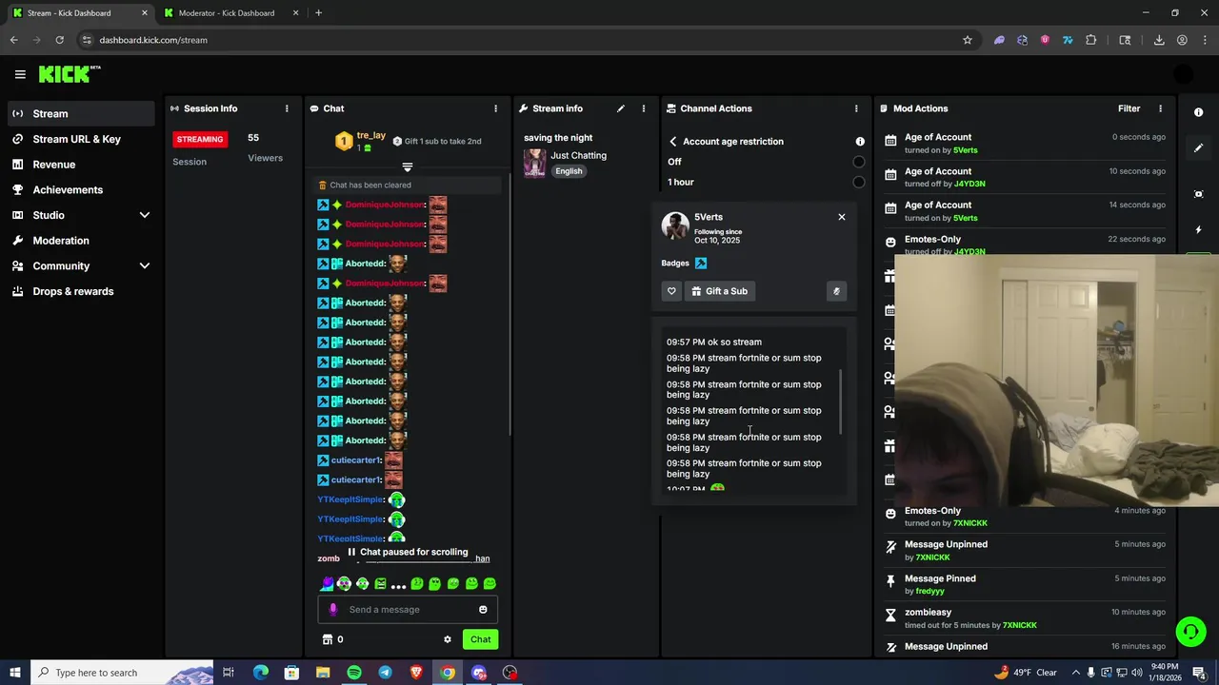Viewport: 1219px width, 685px height.
Task: Open a new browser tab
Action: (318, 13)
